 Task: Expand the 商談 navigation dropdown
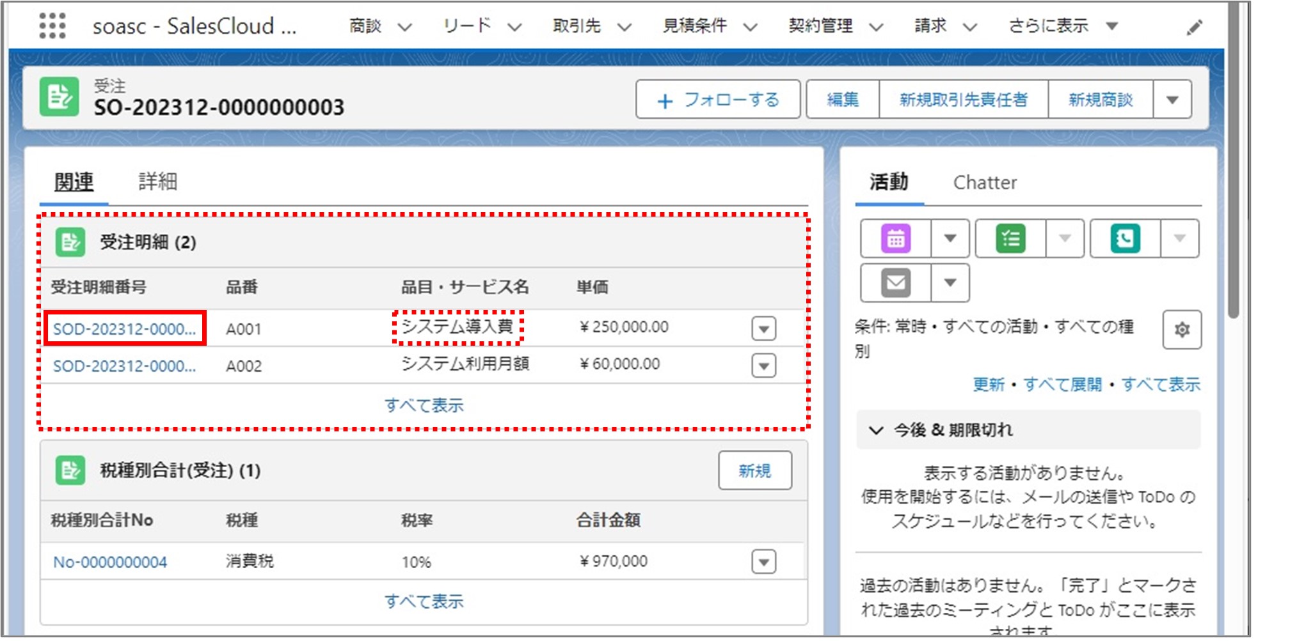[x=404, y=27]
